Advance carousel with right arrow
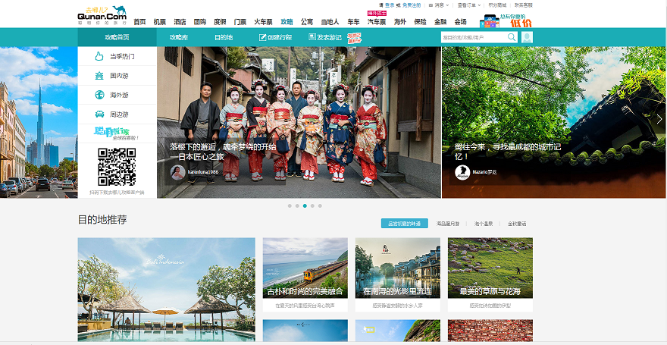 [x=659, y=119]
